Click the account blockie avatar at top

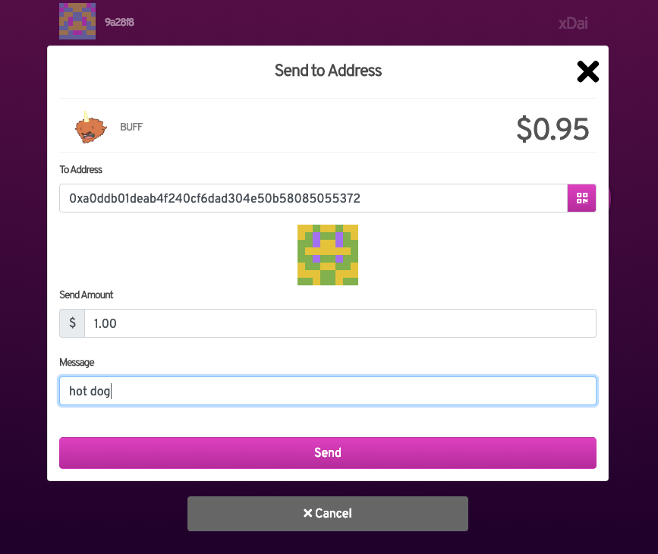pos(77,21)
